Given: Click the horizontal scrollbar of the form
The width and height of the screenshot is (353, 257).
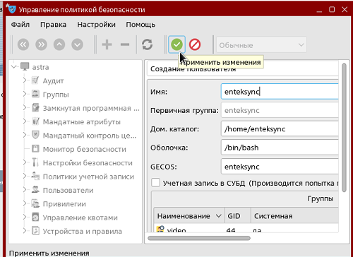Looking at the screenshot, I should 199,238.
